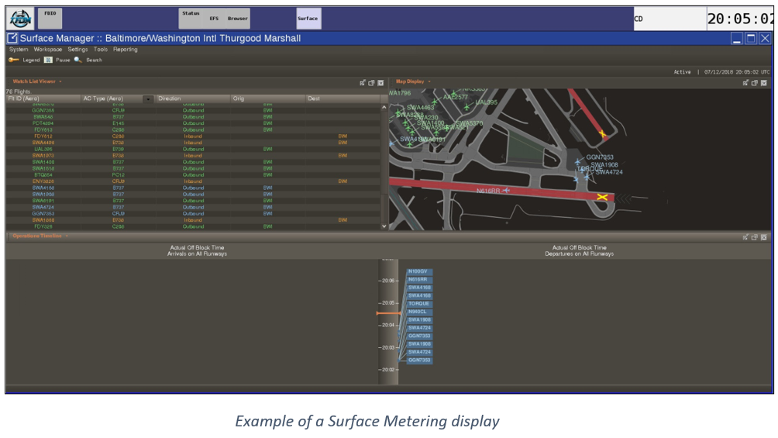Click the Legend toolbar label
Screen dimensions: 778x438
31,60
